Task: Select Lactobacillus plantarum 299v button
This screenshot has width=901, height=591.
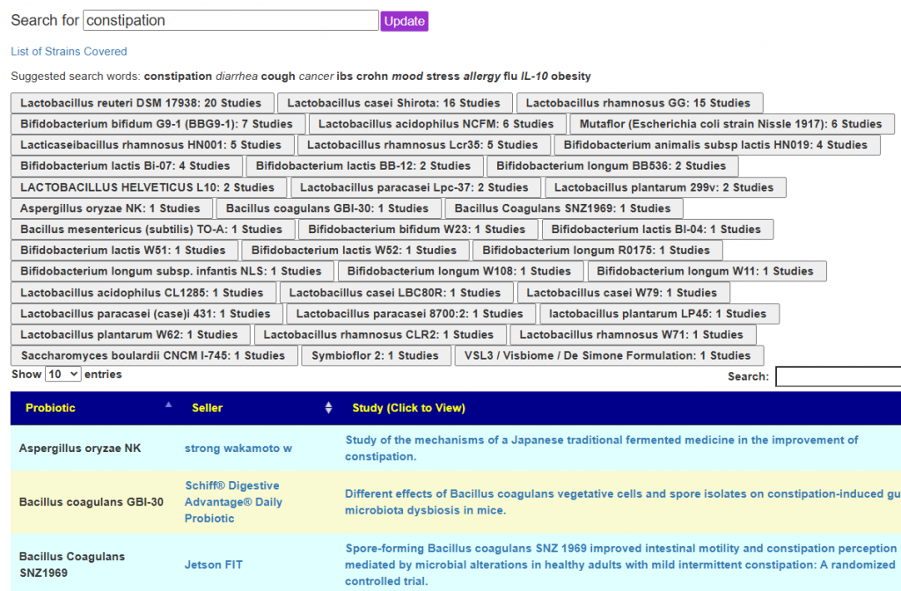Action: tap(664, 188)
